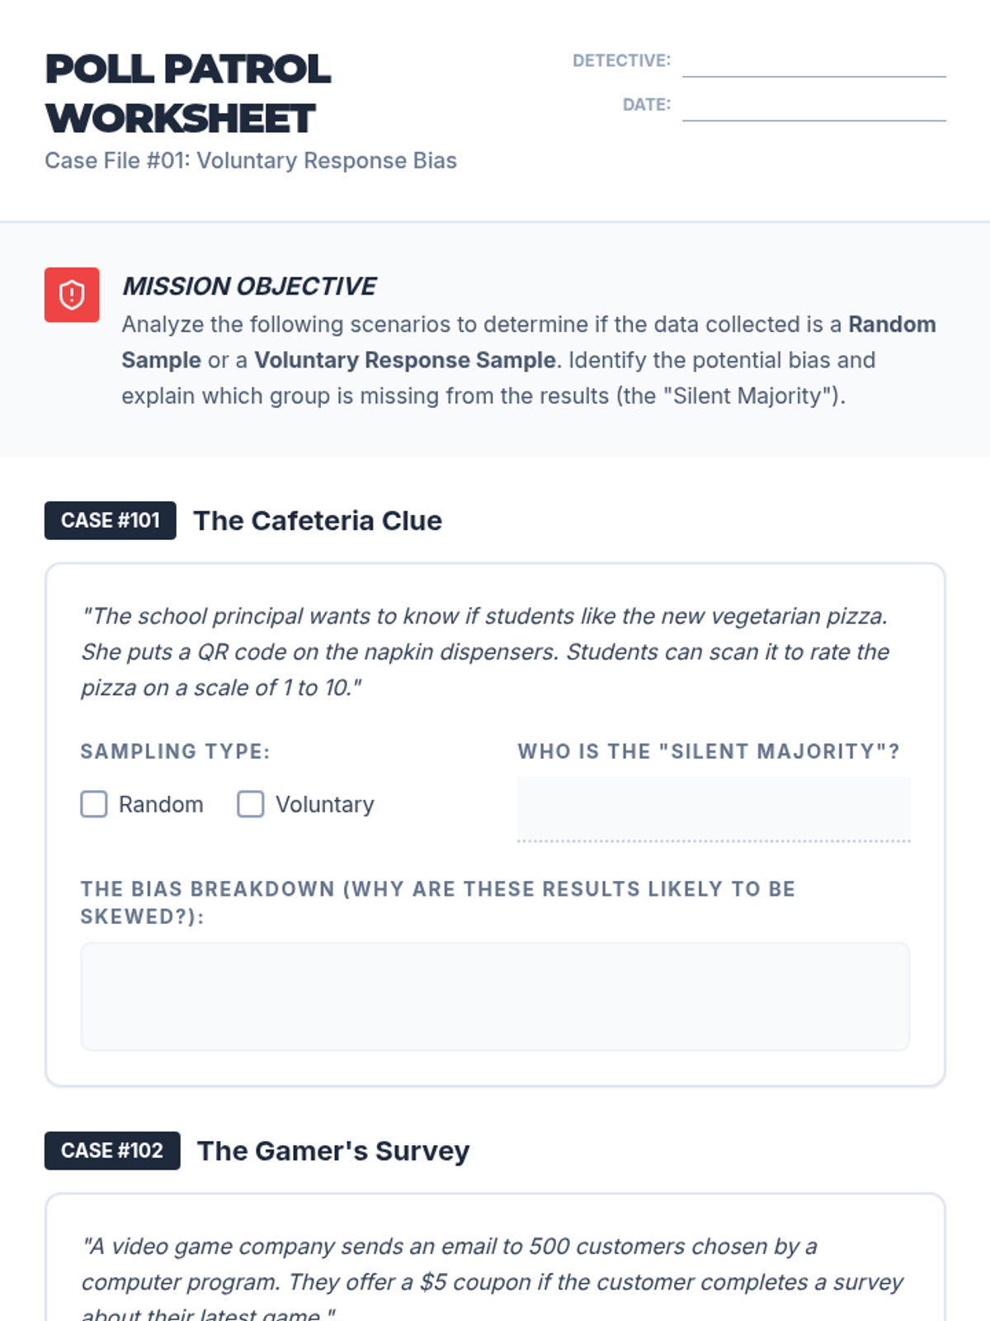Select The Cafeteria Clue heading
The height and width of the screenshot is (1321, 990).
click(x=318, y=521)
